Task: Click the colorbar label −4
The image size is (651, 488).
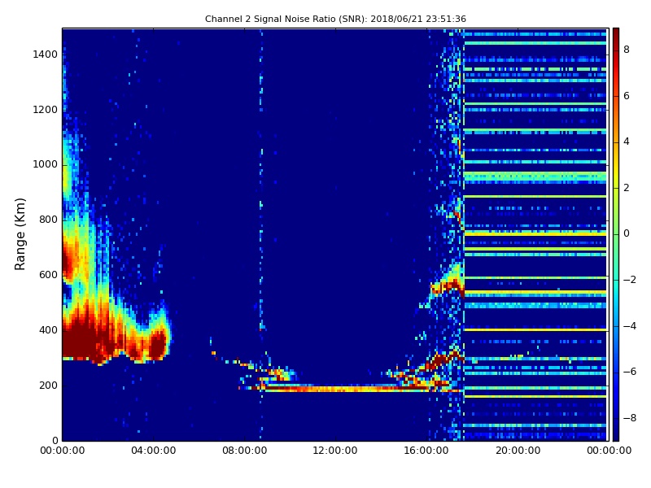Action: pos(630,326)
